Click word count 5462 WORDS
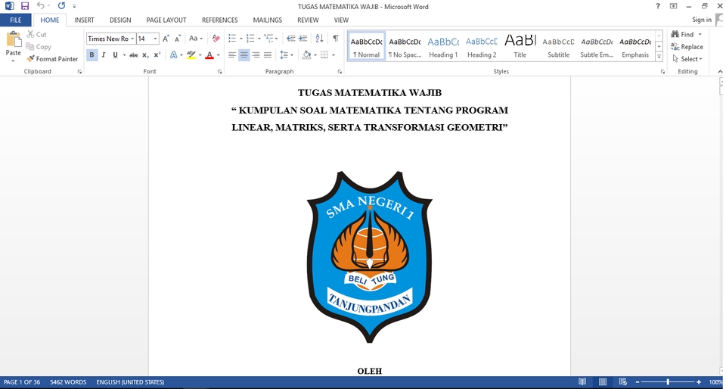Image resolution: width=726 pixels, height=389 pixels. (68, 382)
